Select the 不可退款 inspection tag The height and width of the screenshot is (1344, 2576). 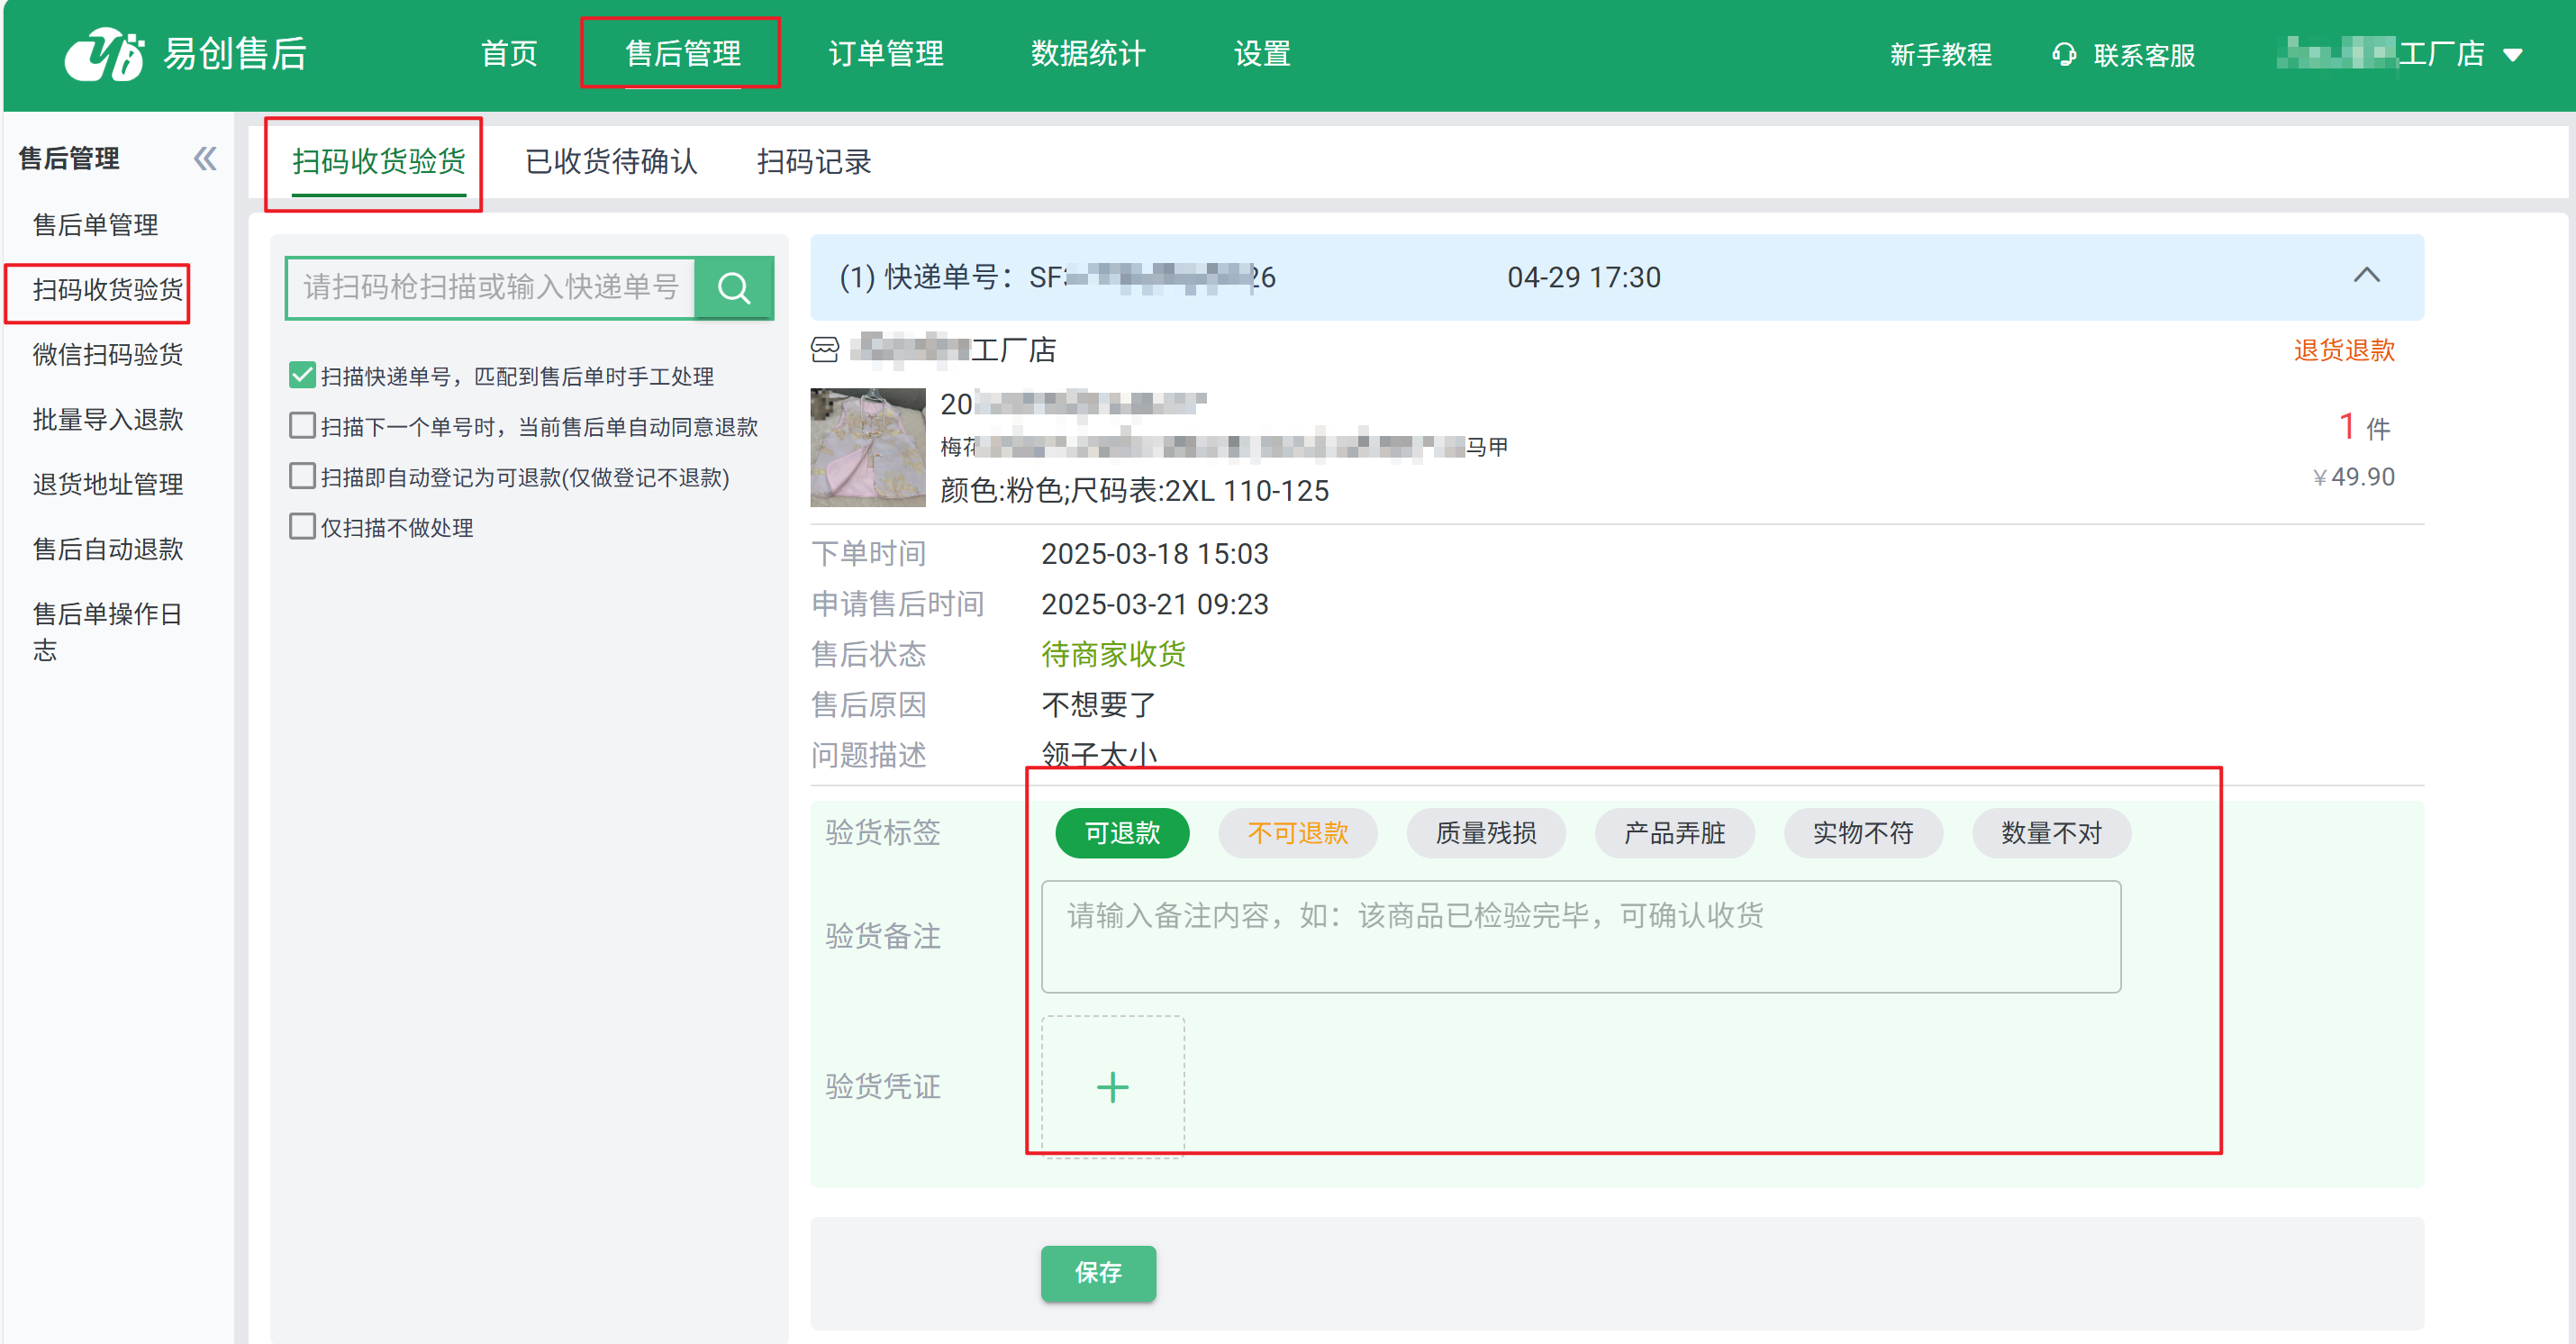tap(1297, 833)
